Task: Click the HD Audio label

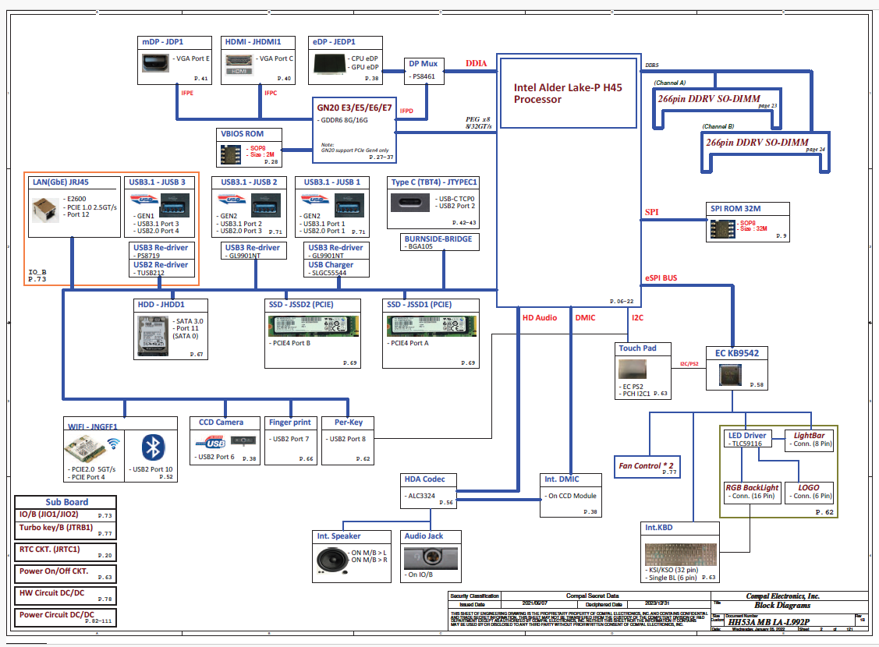Action: pos(539,317)
